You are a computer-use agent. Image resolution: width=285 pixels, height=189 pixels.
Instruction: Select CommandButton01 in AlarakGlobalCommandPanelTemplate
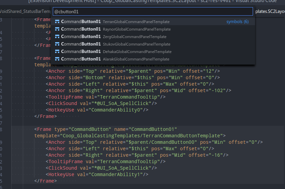(x=153, y=59)
